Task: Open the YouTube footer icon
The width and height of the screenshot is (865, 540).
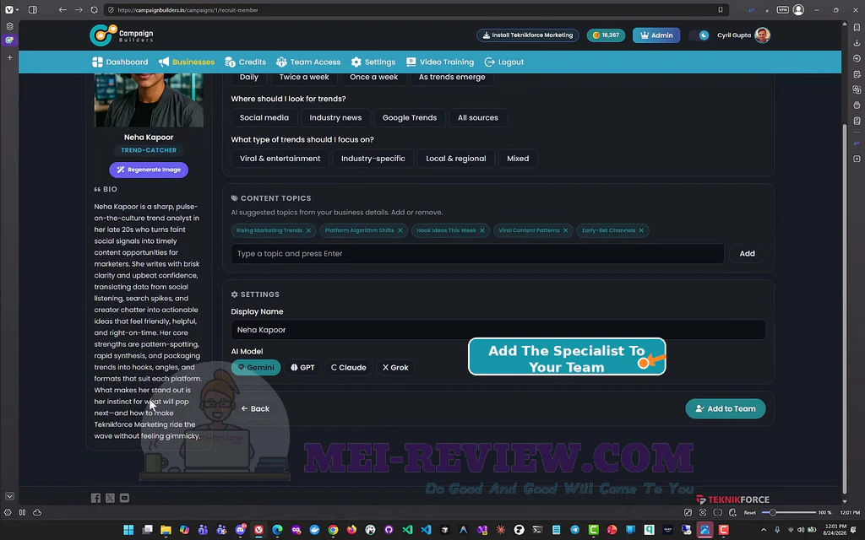Action: click(125, 498)
